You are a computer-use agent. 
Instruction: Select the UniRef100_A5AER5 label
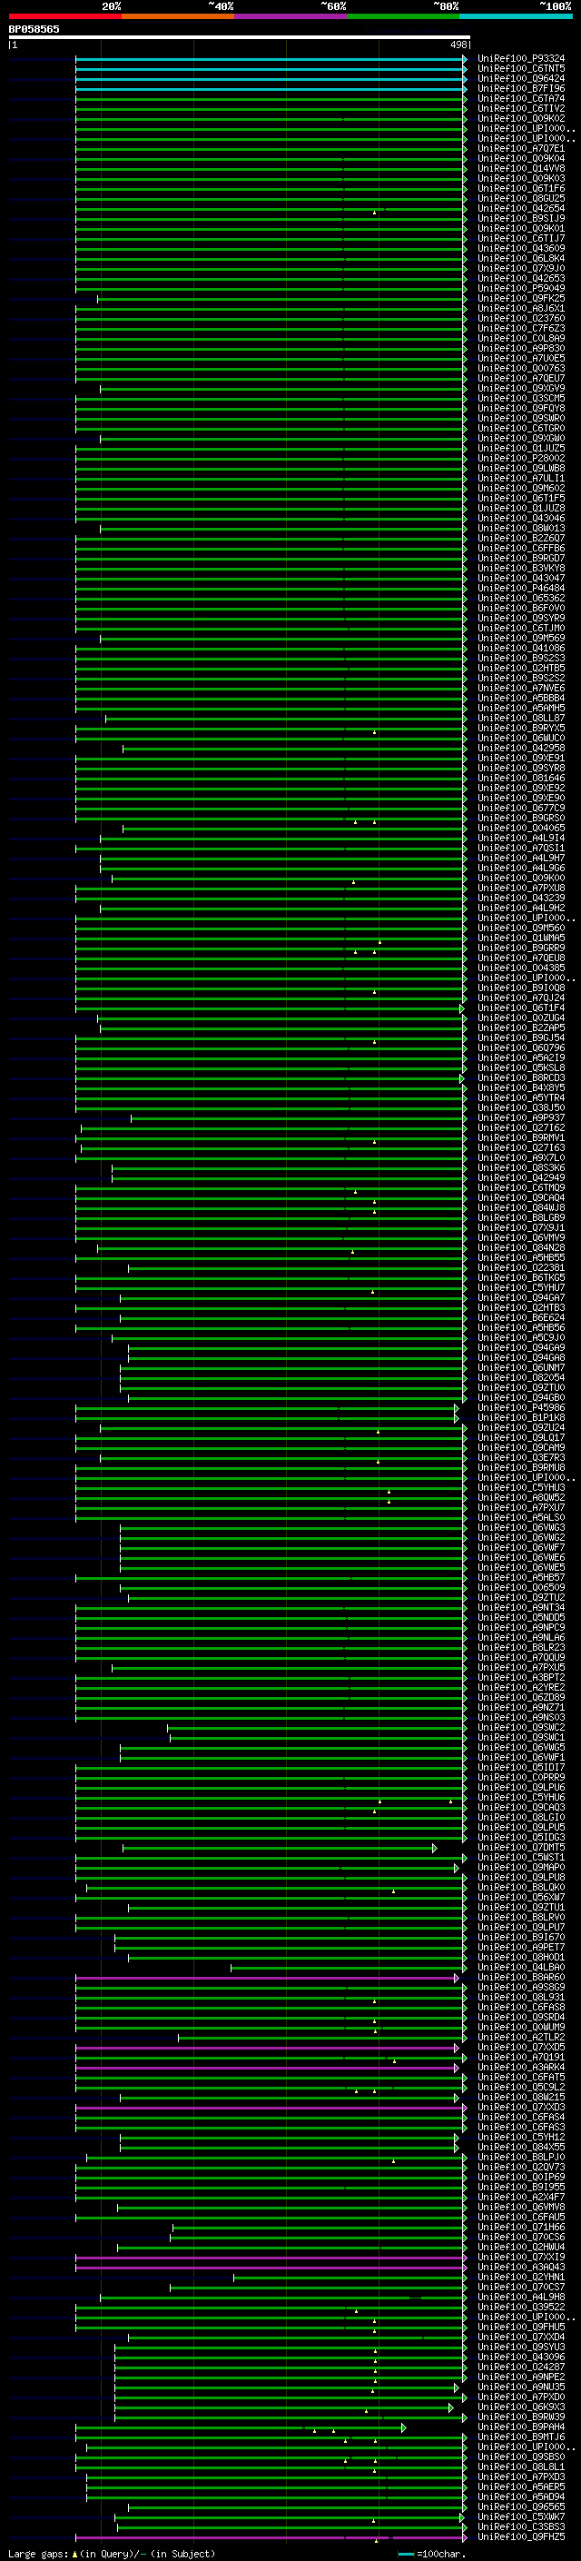521,2487
